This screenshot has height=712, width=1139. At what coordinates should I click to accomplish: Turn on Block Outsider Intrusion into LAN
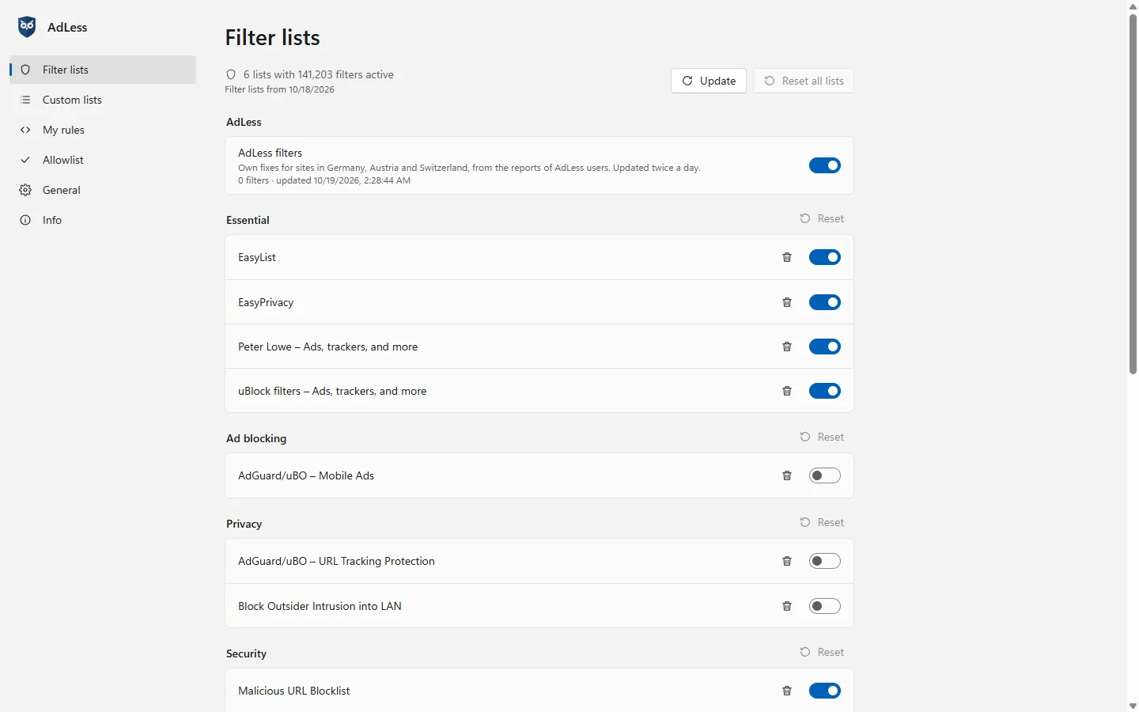pos(824,606)
